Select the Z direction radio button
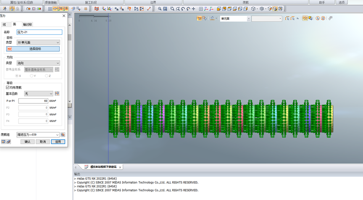Viewport: 363px width, 200px height. point(47,76)
